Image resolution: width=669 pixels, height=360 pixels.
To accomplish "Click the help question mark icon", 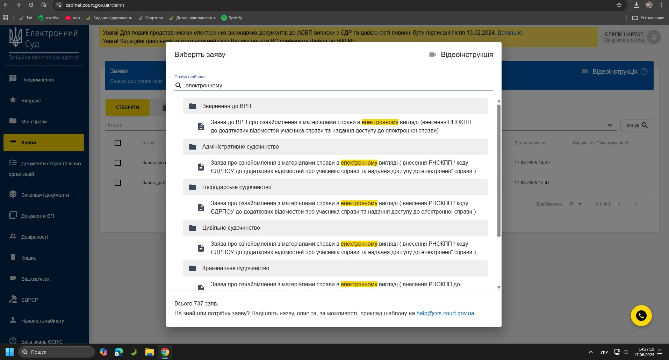I will pyautogui.click(x=644, y=72).
